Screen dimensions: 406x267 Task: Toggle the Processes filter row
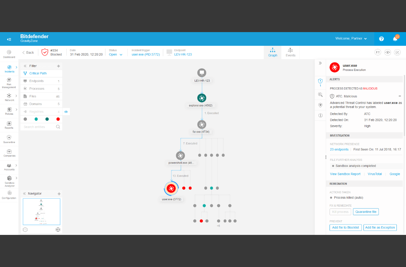click(41, 89)
